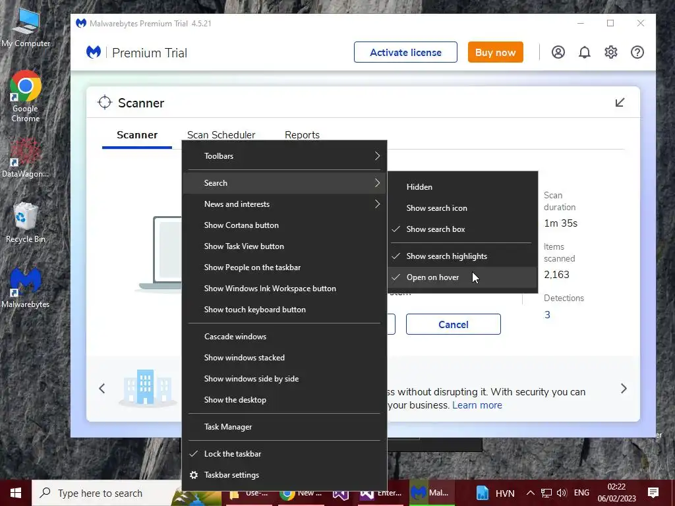Select Show search icon option
675x506 pixels.
(462, 208)
